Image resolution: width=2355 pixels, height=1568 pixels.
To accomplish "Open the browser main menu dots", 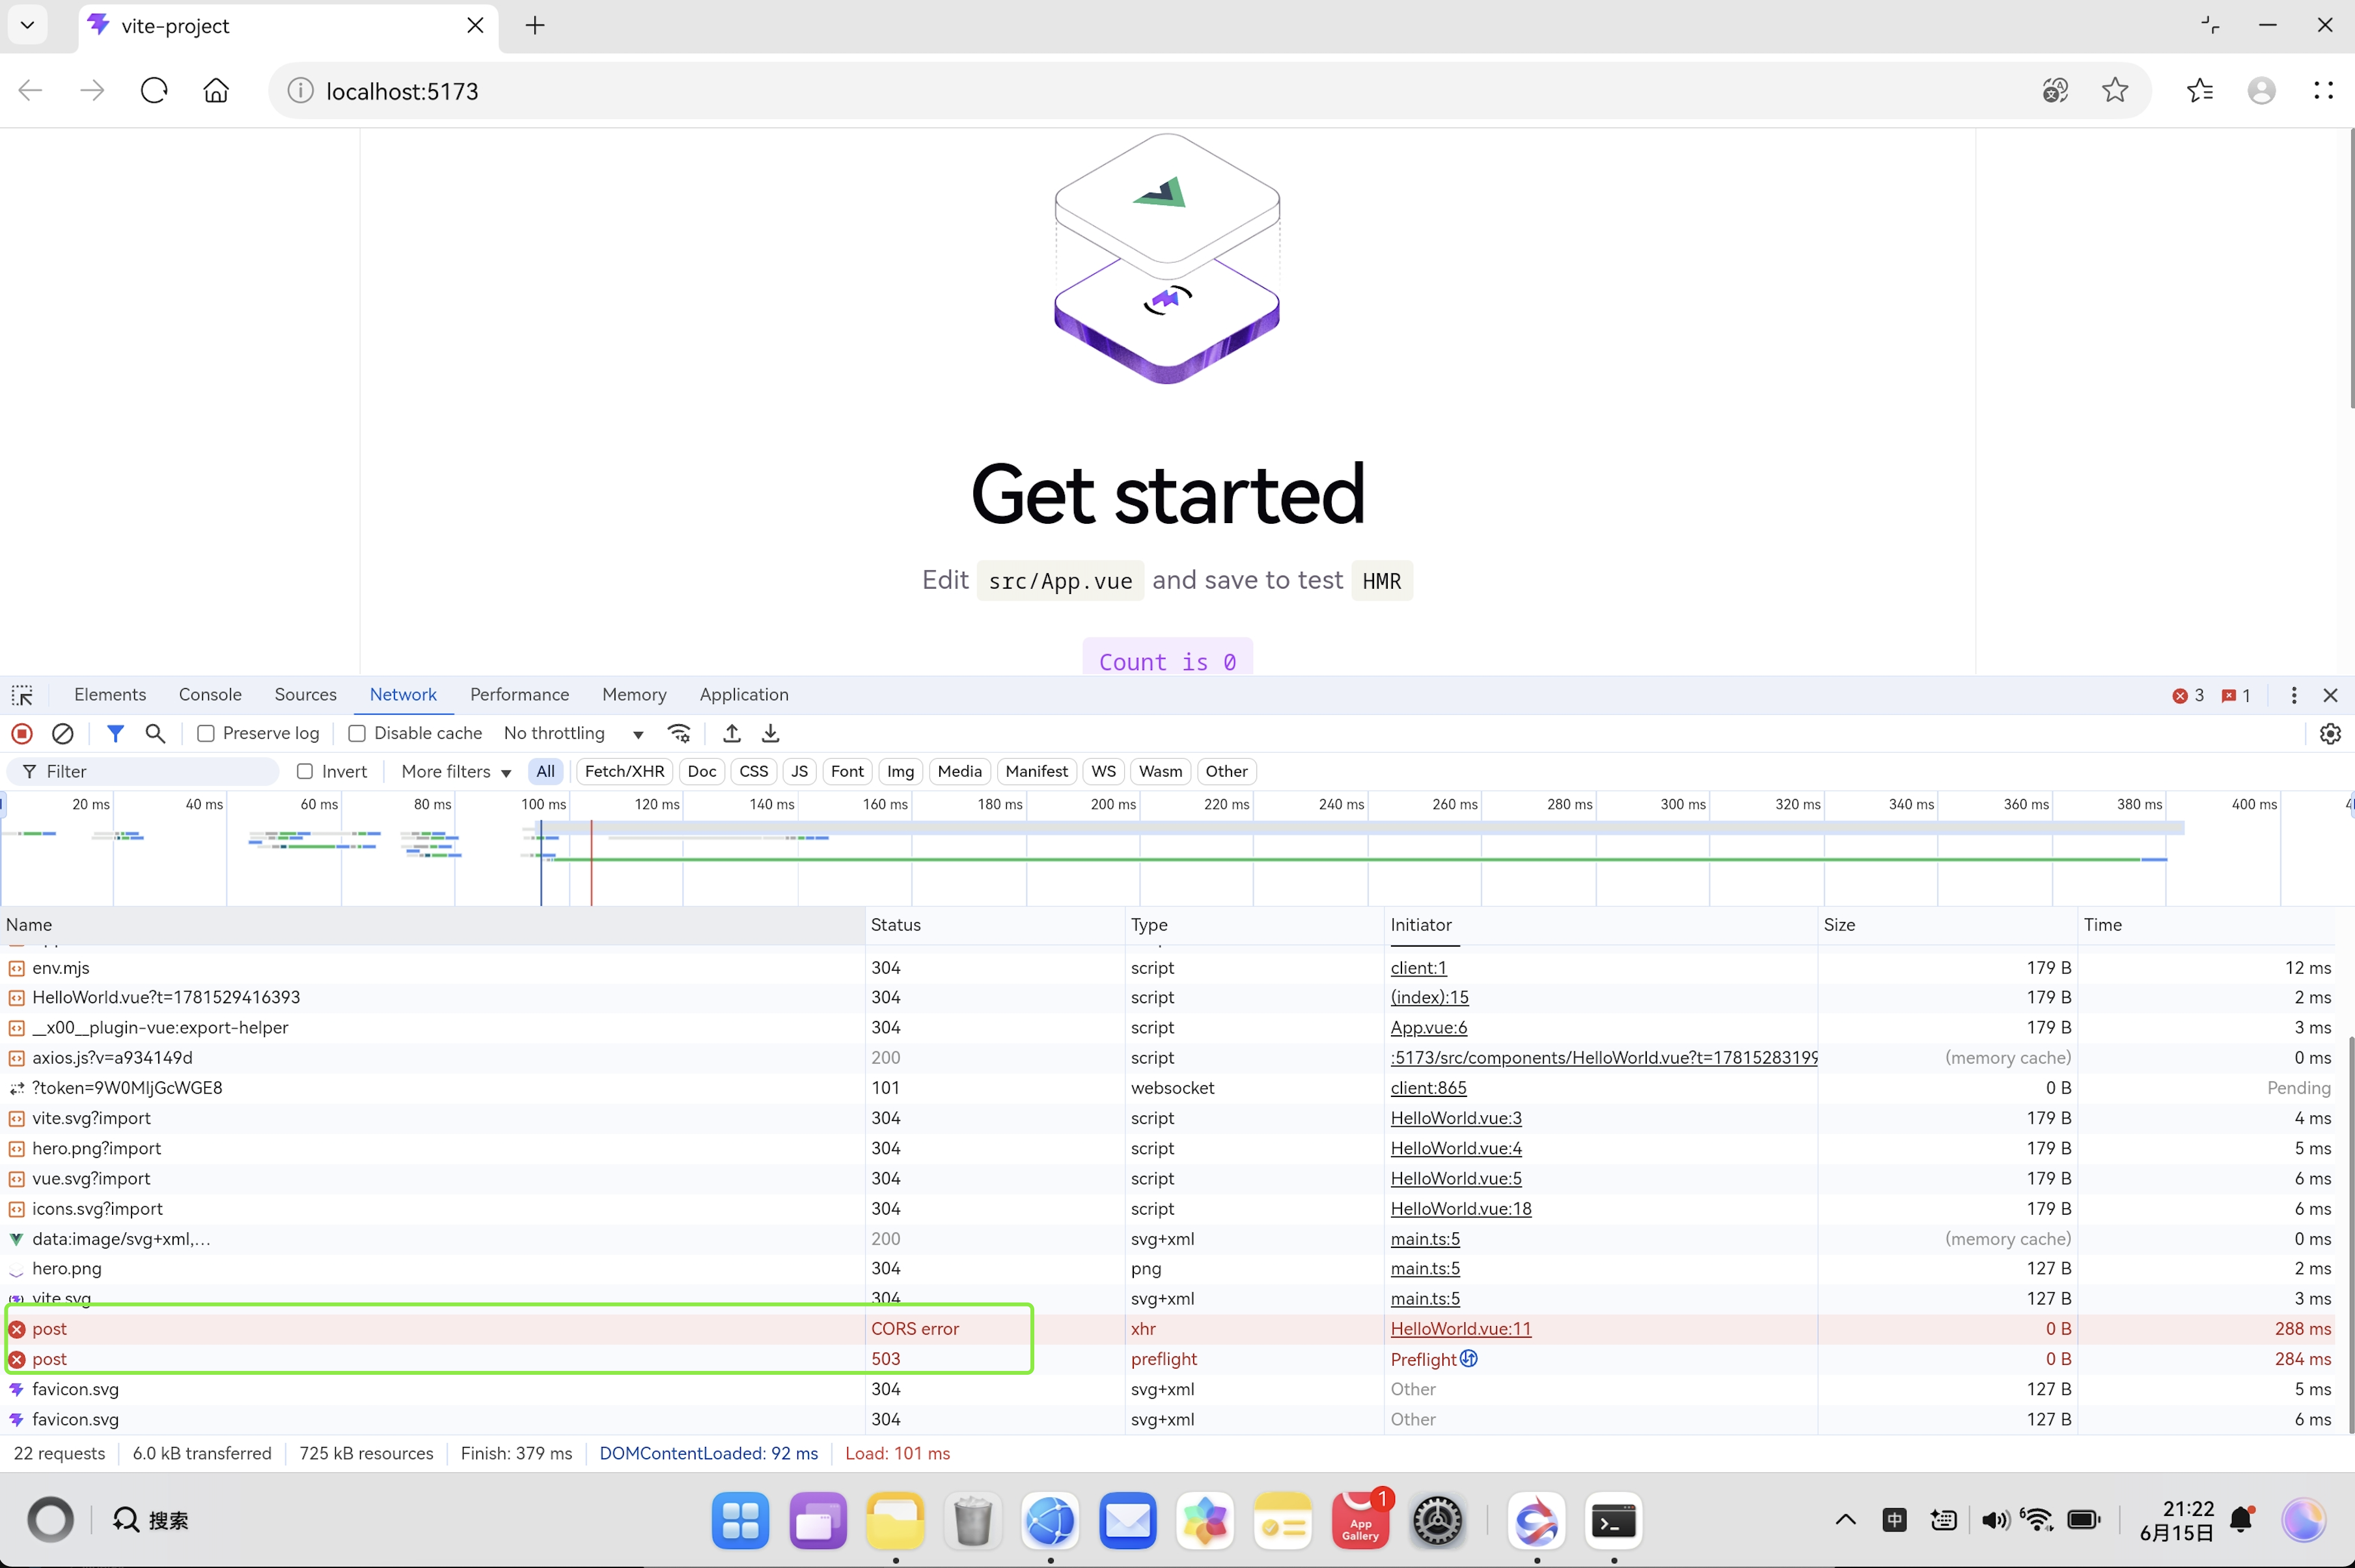I will pos(2323,91).
